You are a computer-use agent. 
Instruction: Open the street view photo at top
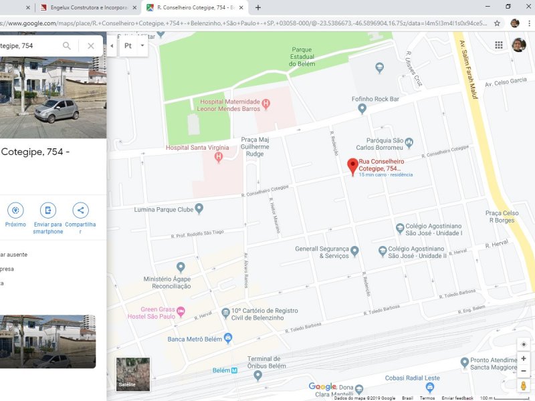pyautogui.click(x=53, y=98)
